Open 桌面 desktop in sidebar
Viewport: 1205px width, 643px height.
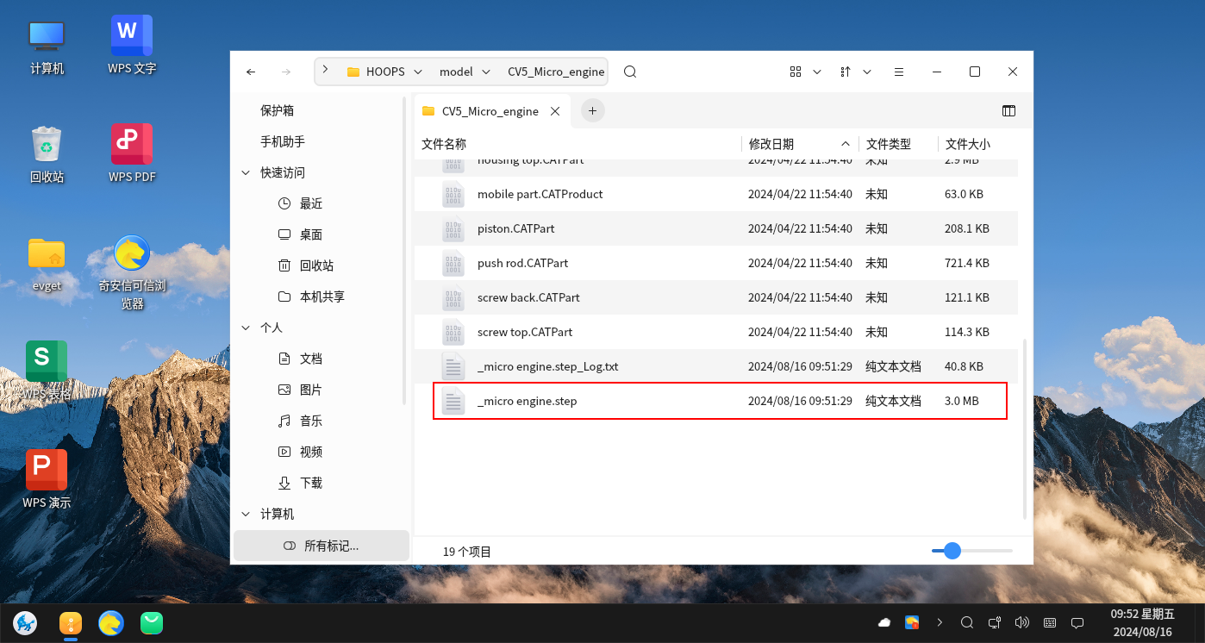pos(311,234)
